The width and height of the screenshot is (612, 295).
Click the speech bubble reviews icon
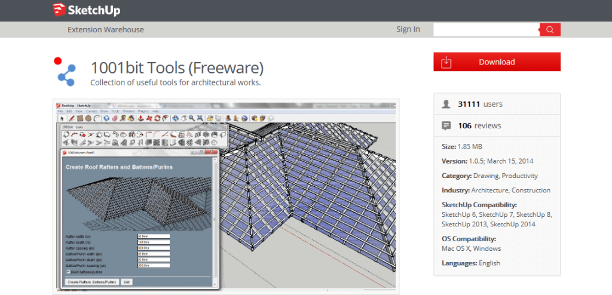446,125
